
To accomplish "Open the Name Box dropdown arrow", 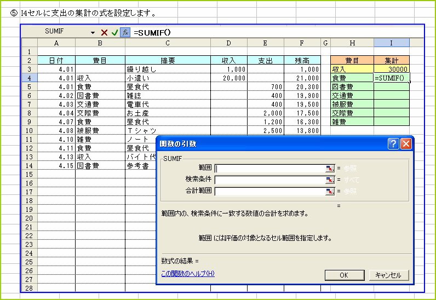I will coord(93,33).
